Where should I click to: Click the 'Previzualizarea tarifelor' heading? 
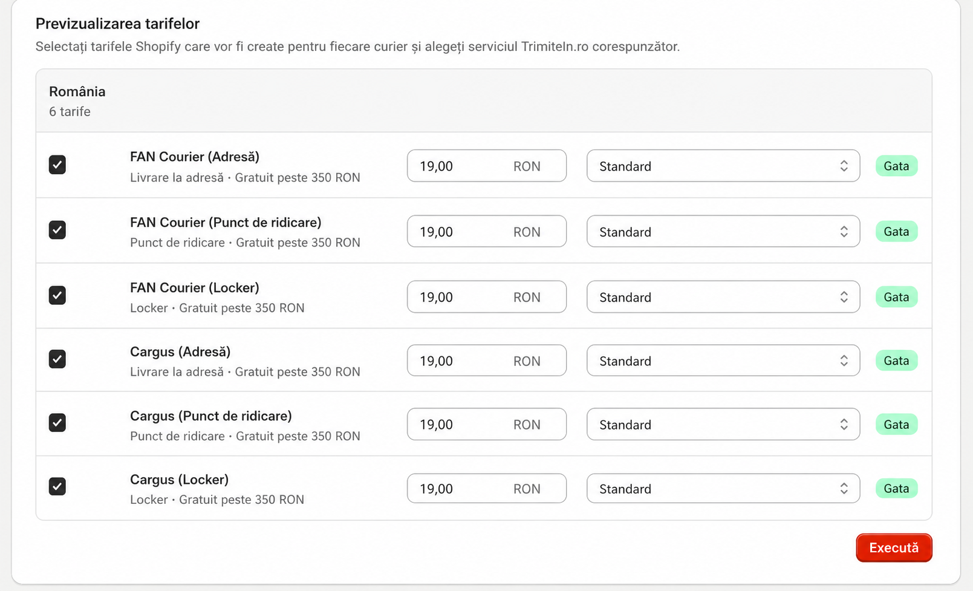click(117, 24)
